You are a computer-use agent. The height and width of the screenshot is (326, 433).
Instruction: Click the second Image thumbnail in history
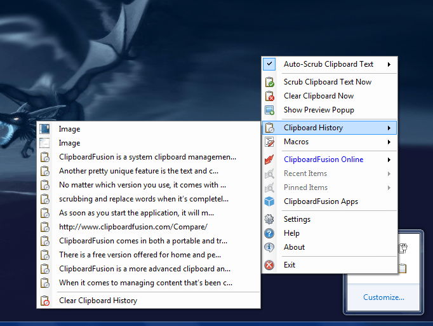click(x=44, y=143)
